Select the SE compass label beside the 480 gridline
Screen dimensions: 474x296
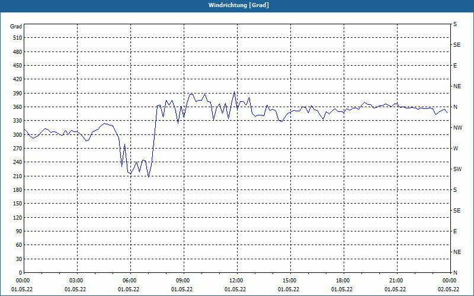(x=457, y=45)
